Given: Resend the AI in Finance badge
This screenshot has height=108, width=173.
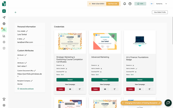Looking at the screenshot, I should (x=140, y=80).
